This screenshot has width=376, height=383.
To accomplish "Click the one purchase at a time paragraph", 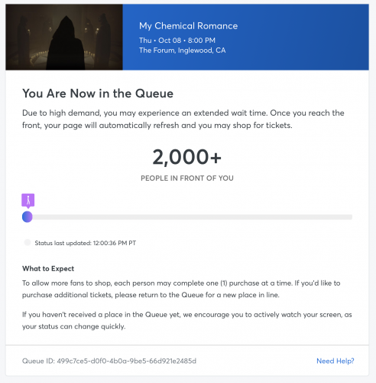I will (x=181, y=289).
